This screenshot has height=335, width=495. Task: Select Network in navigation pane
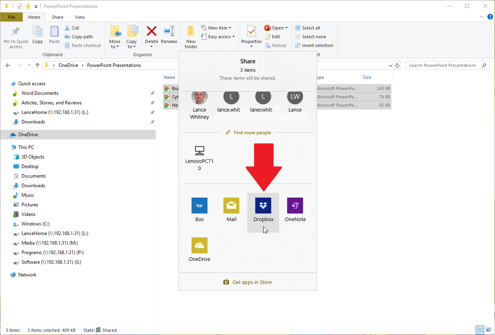point(27,275)
